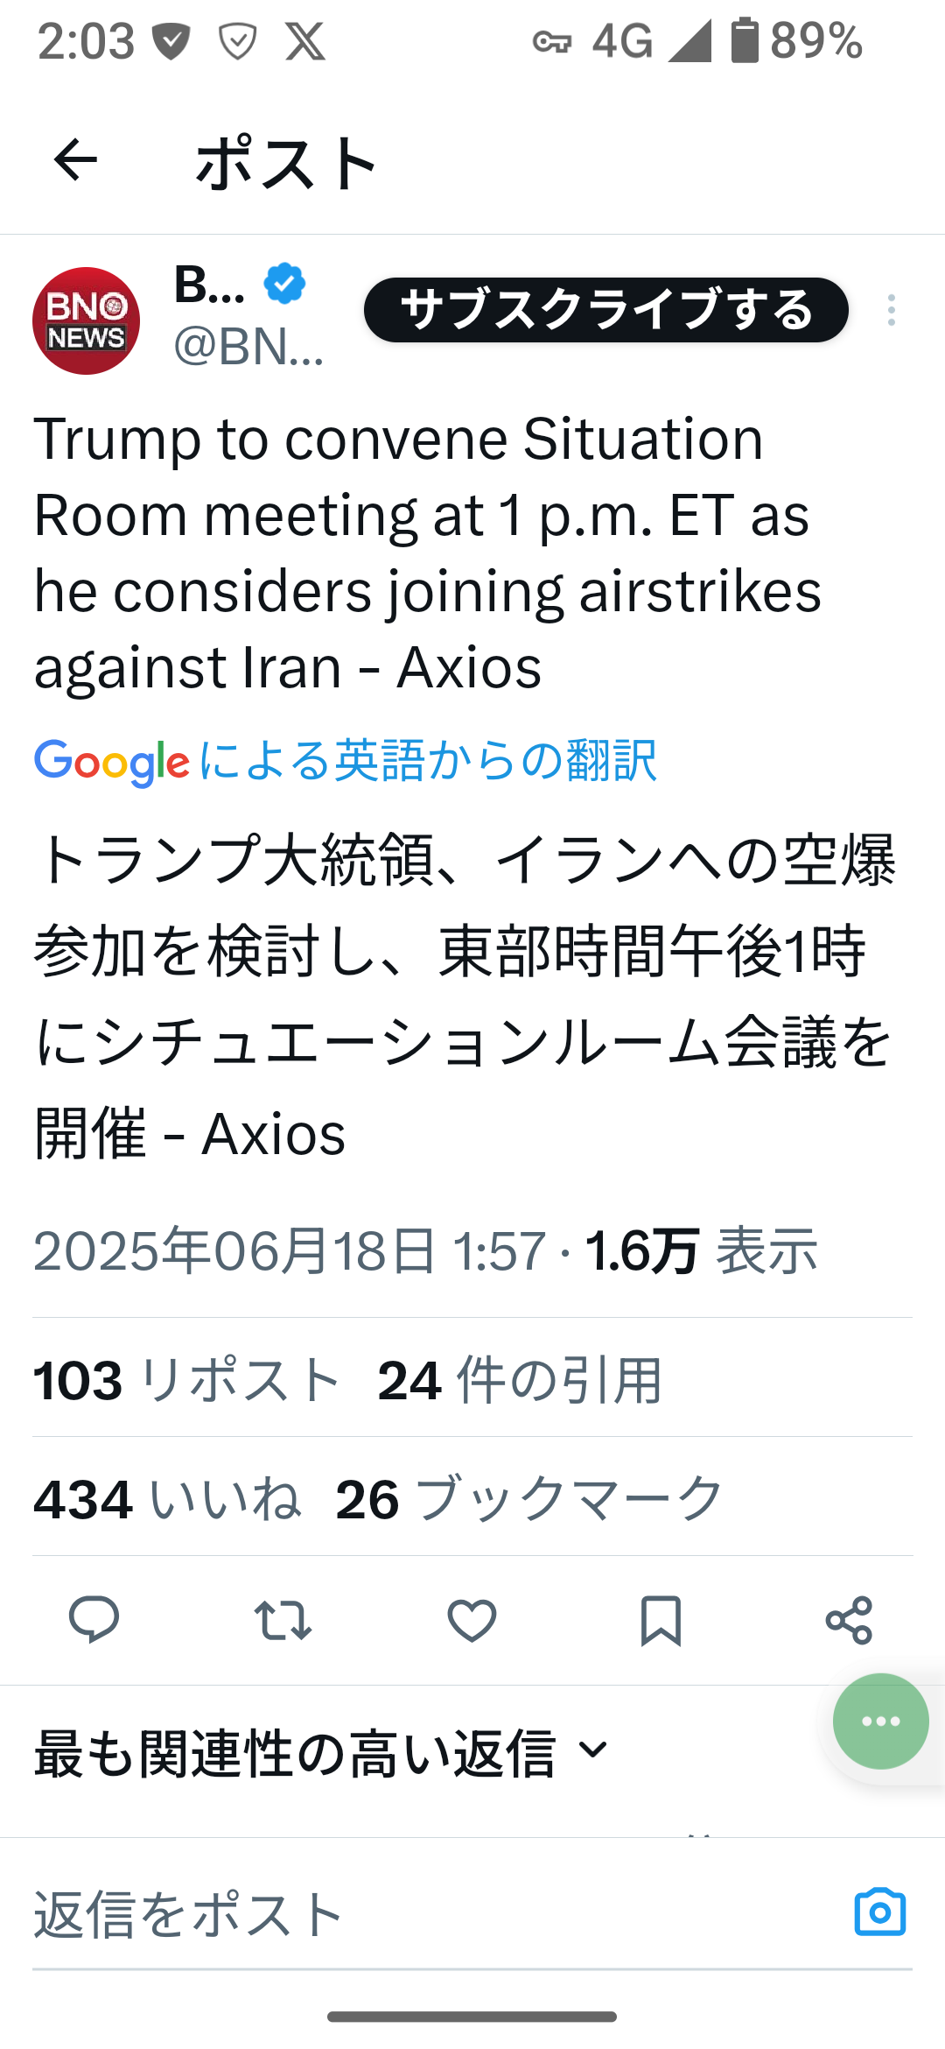Open the 24 quotes list
945x2049 pixels.
click(520, 1380)
